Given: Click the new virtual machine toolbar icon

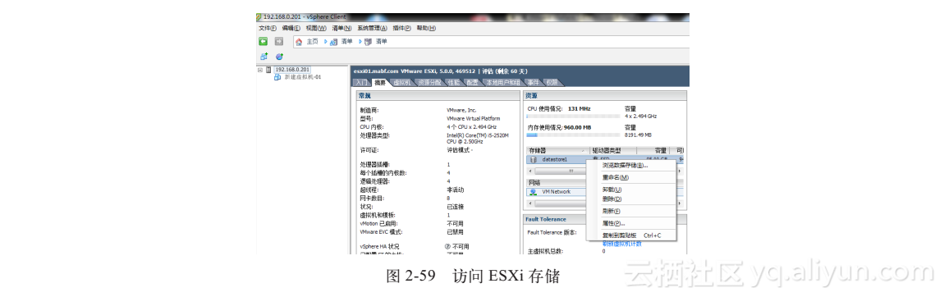Looking at the screenshot, I should [263, 57].
